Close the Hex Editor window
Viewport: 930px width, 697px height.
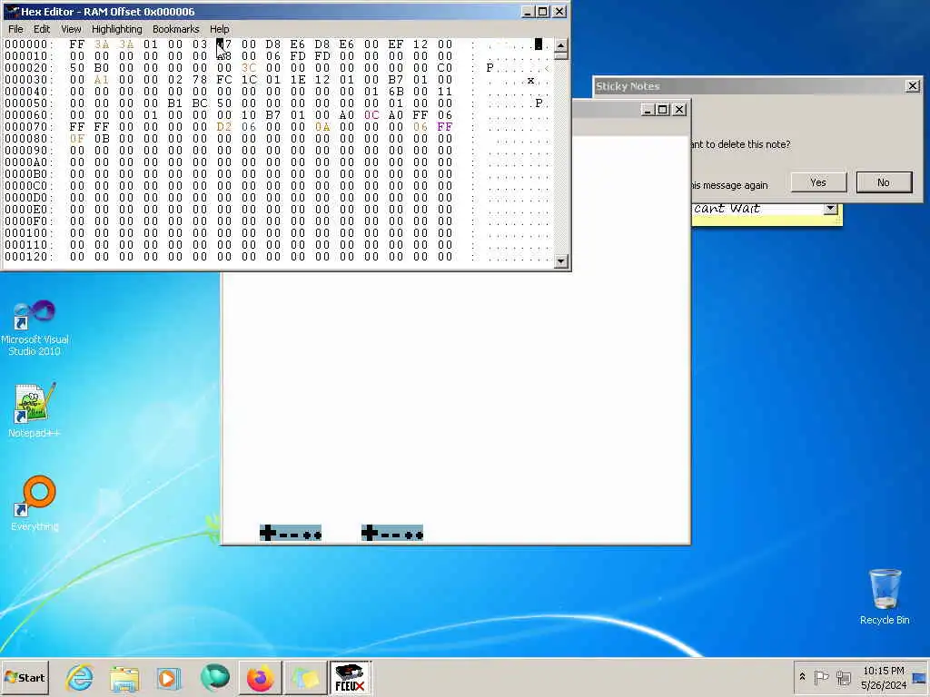point(559,11)
